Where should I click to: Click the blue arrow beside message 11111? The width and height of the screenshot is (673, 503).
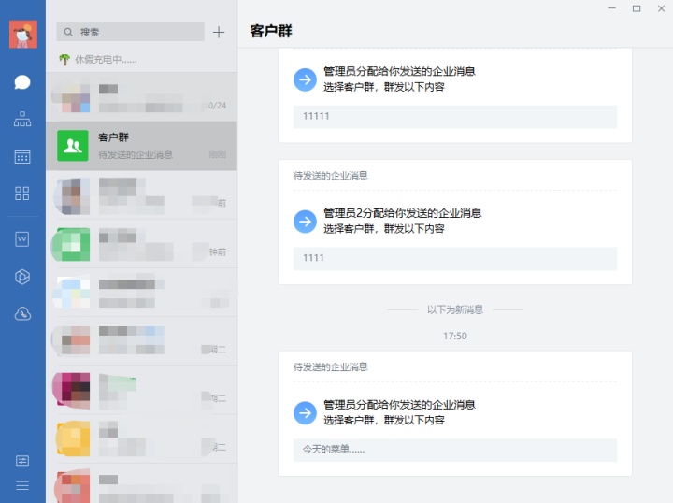[x=305, y=79]
